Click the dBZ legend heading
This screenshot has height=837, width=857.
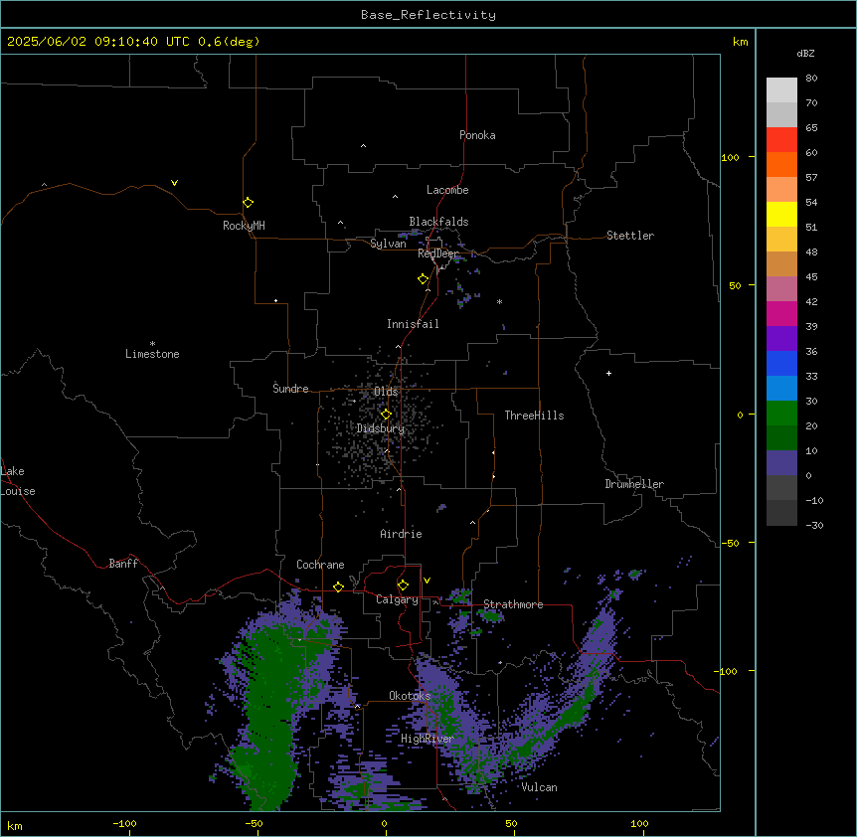click(x=805, y=54)
